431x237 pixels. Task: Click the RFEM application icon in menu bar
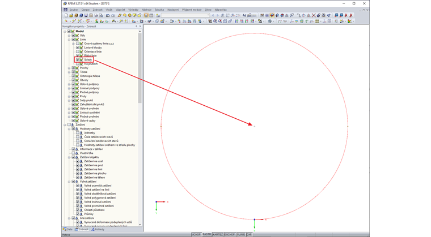(65, 10)
